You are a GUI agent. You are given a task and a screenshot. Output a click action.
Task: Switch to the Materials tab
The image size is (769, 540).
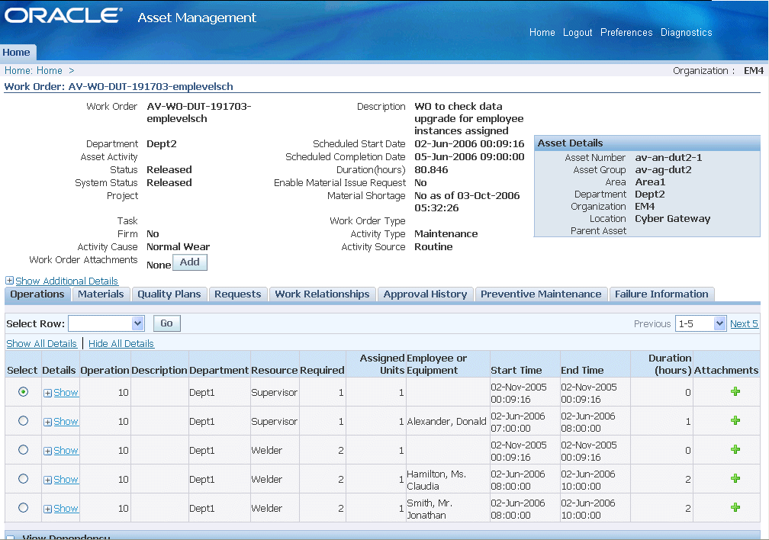101,294
